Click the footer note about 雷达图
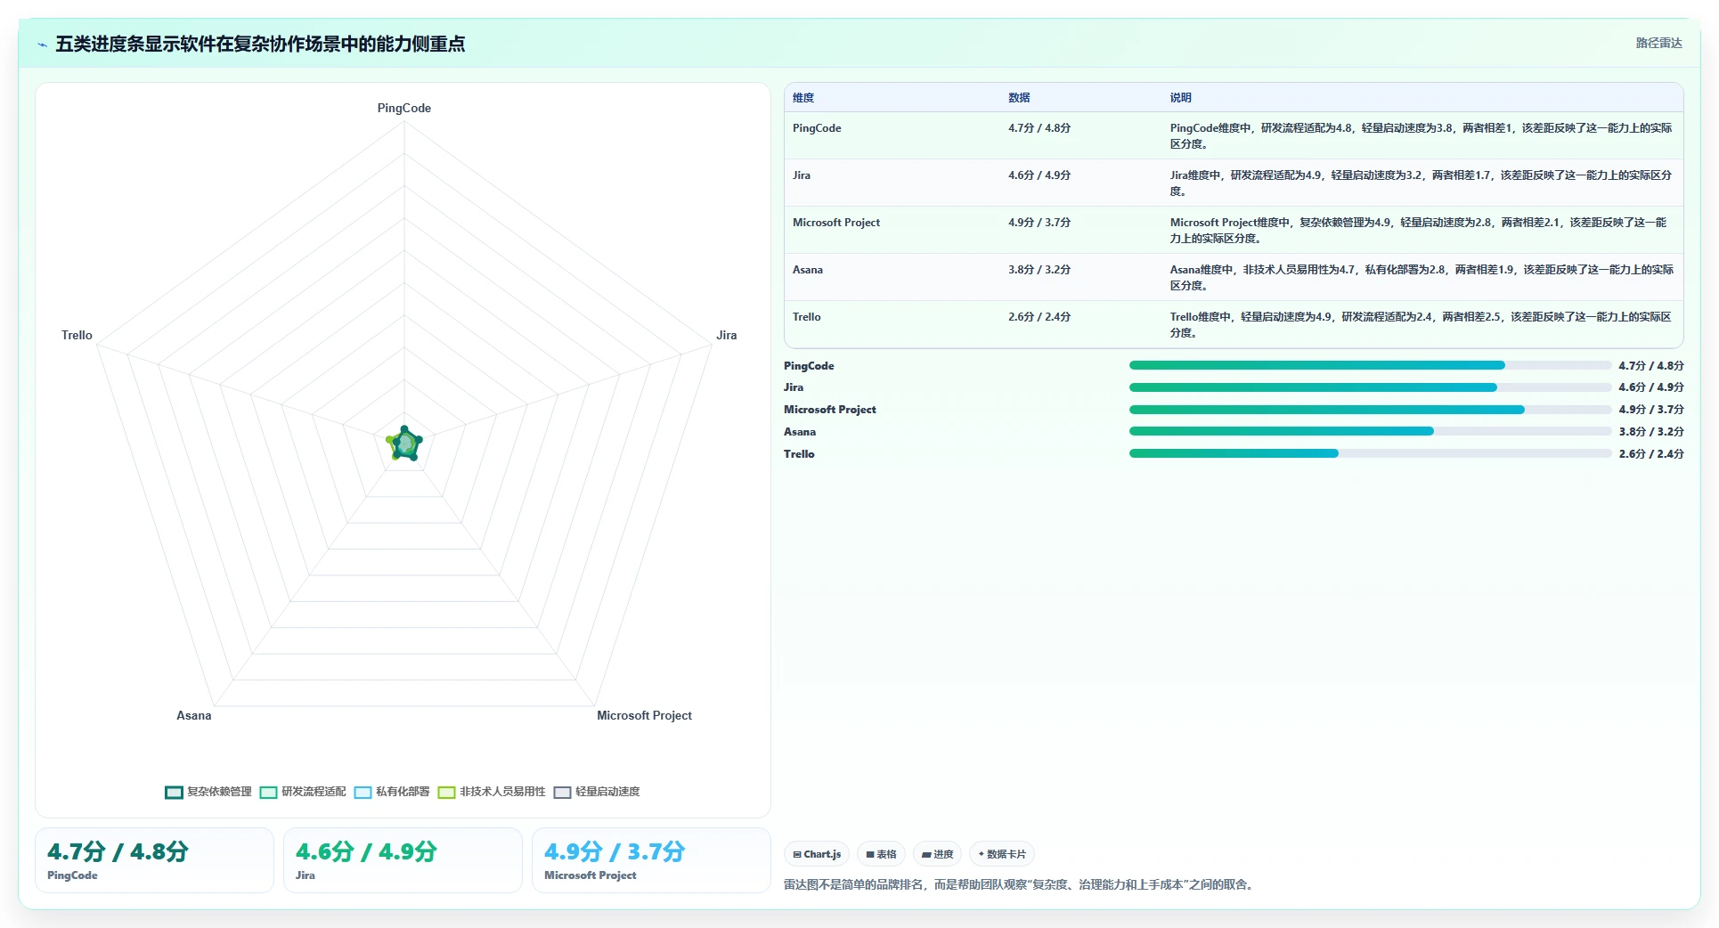Viewport: 1719px width, 928px height. click(1021, 884)
